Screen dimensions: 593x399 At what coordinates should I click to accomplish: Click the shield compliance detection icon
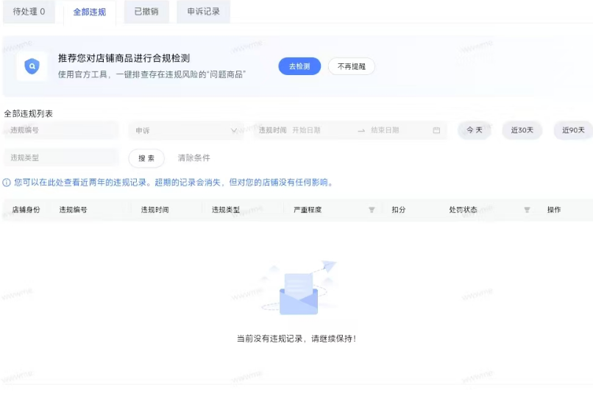32,66
